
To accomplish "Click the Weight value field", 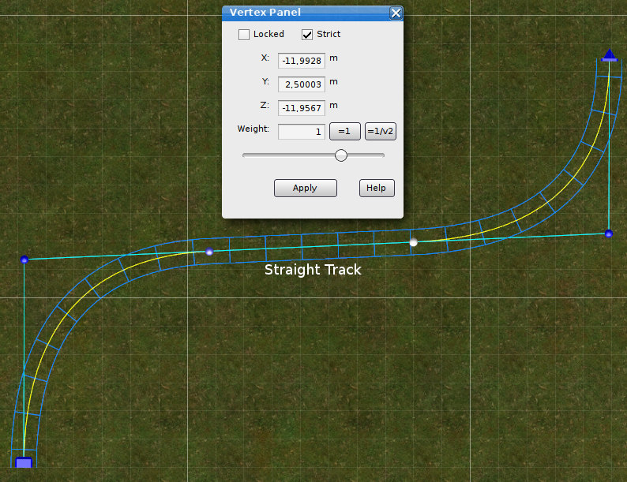I will point(301,132).
